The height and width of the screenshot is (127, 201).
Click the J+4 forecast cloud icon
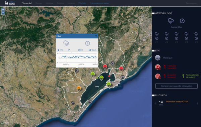pyautogui.click(x=186, y=34)
